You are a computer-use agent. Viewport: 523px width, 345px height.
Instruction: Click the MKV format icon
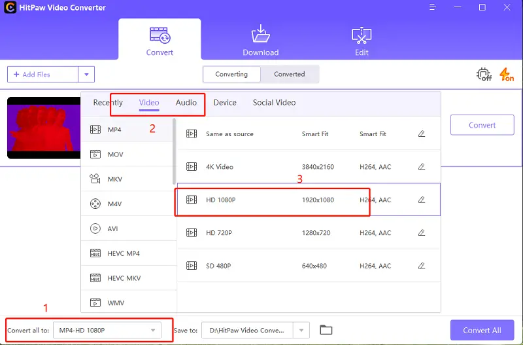95,179
